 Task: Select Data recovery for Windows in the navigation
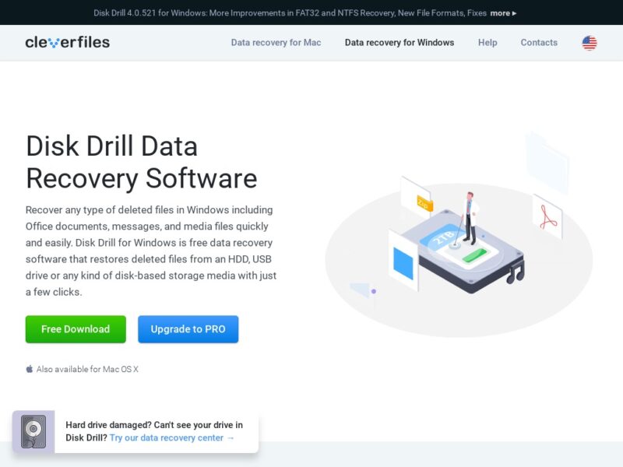click(x=399, y=43)
